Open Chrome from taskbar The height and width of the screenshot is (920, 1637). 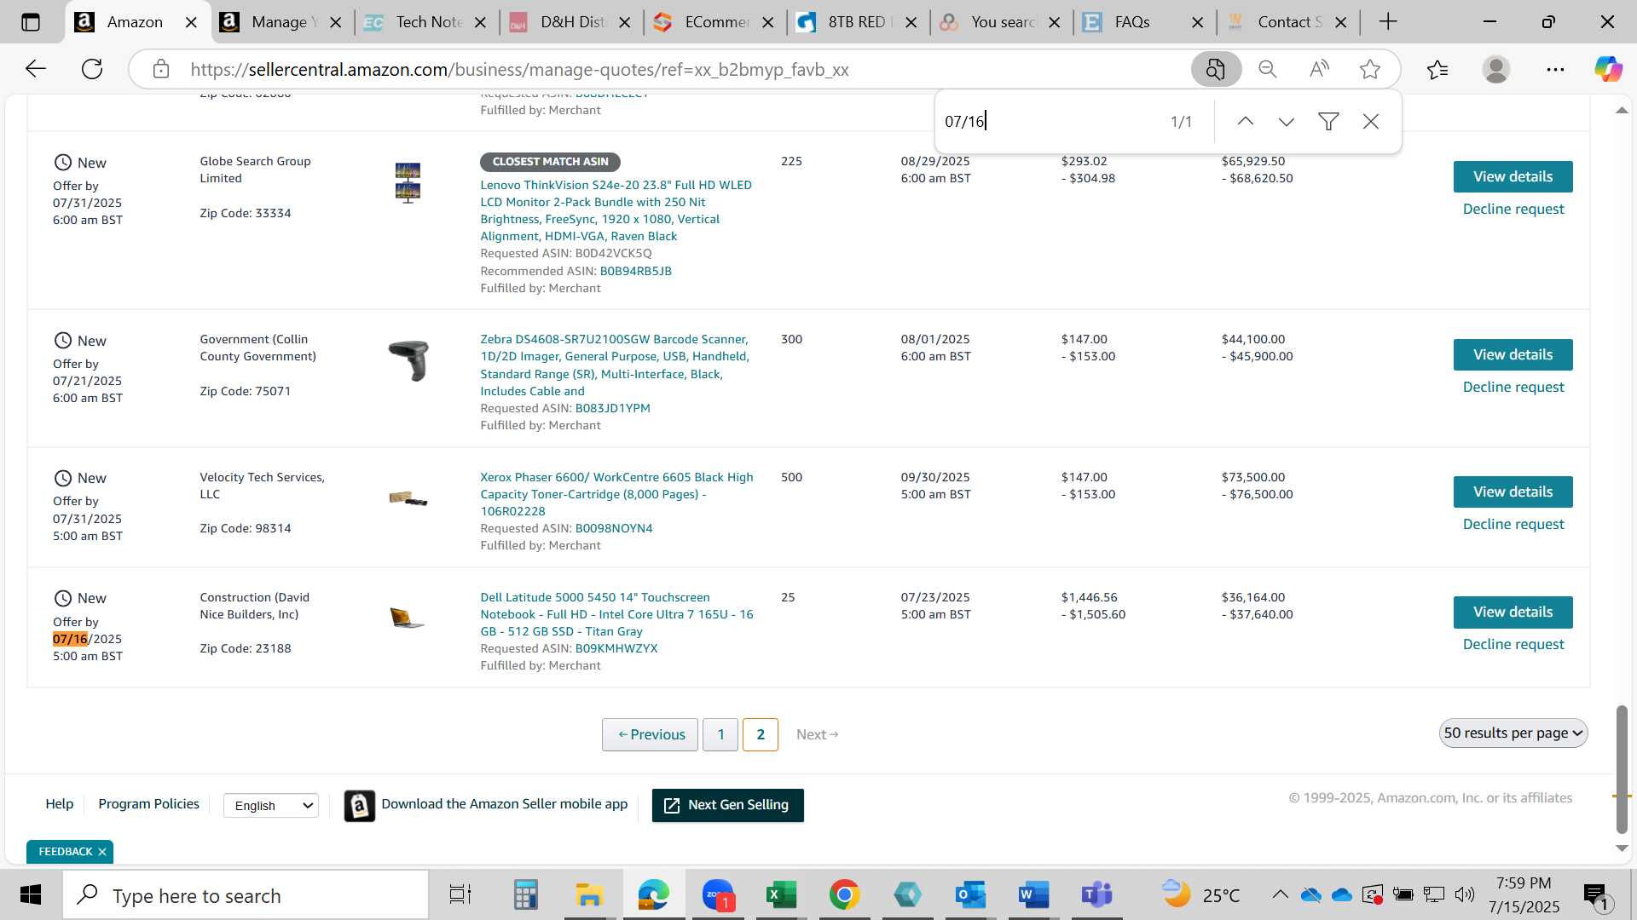844,894
